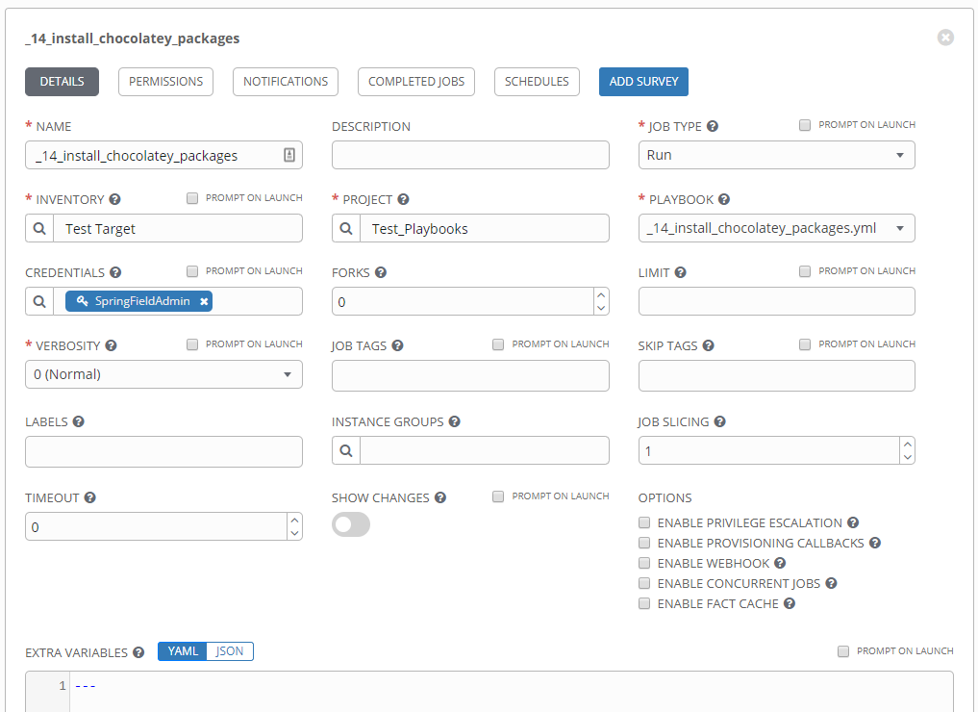Screen dimensions: 978x712
Task: Check Job Tags prompt on launch
Action: click(x=498, y=343)
